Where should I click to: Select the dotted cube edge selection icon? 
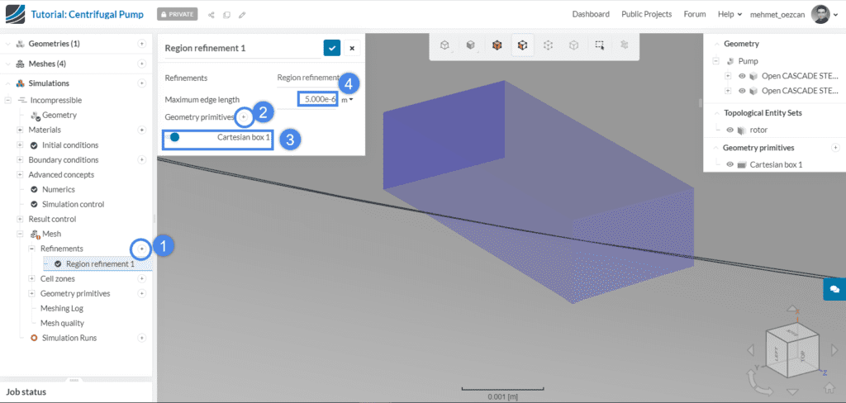pyautogui.click(x=549, y=46)
